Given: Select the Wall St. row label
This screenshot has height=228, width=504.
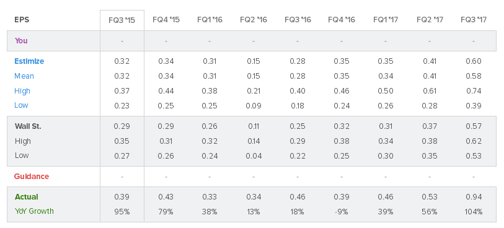Looking at the screenshot, I should (x=28, y=126).
